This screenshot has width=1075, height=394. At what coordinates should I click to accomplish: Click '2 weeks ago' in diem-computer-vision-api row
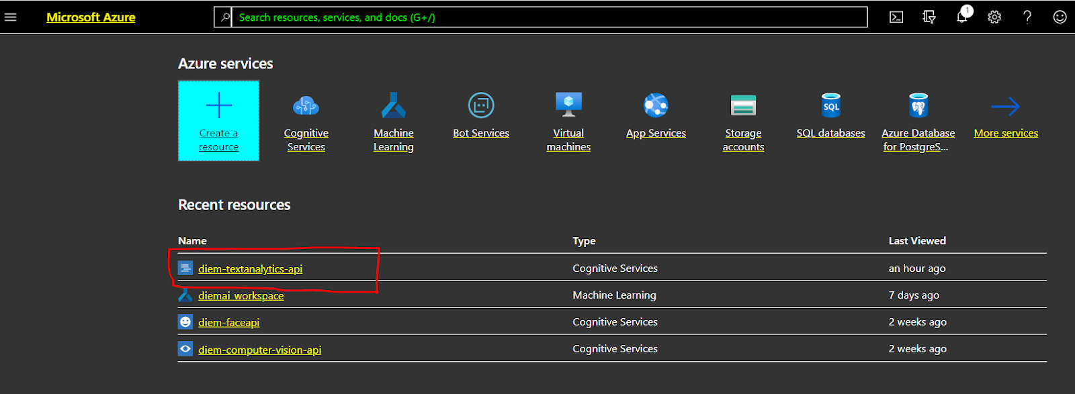click(917, 348)
